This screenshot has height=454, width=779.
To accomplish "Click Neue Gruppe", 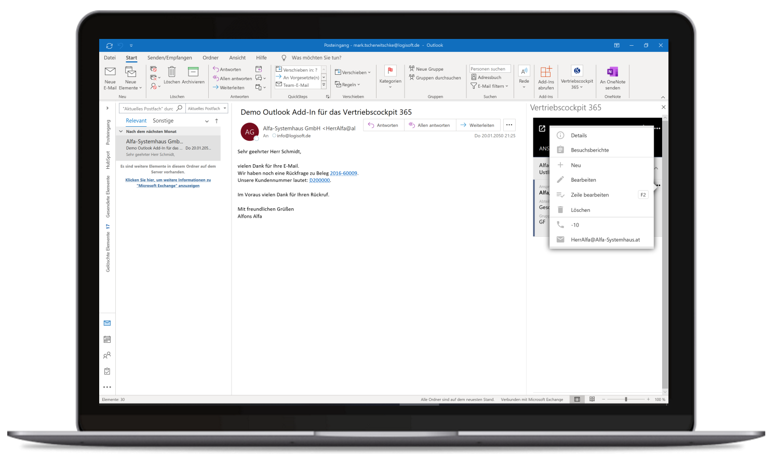I will pyautogui.click(x=426, y=69).
